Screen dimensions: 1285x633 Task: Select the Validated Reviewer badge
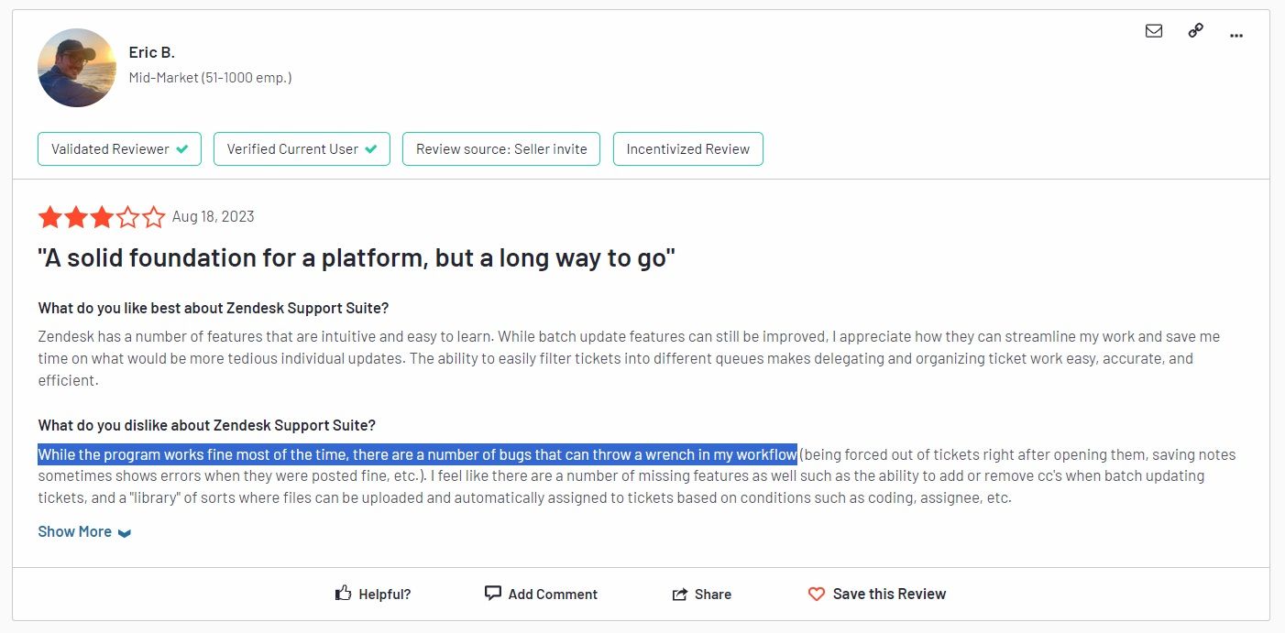[110, 149]
